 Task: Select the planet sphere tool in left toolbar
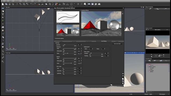pos(3,30)
